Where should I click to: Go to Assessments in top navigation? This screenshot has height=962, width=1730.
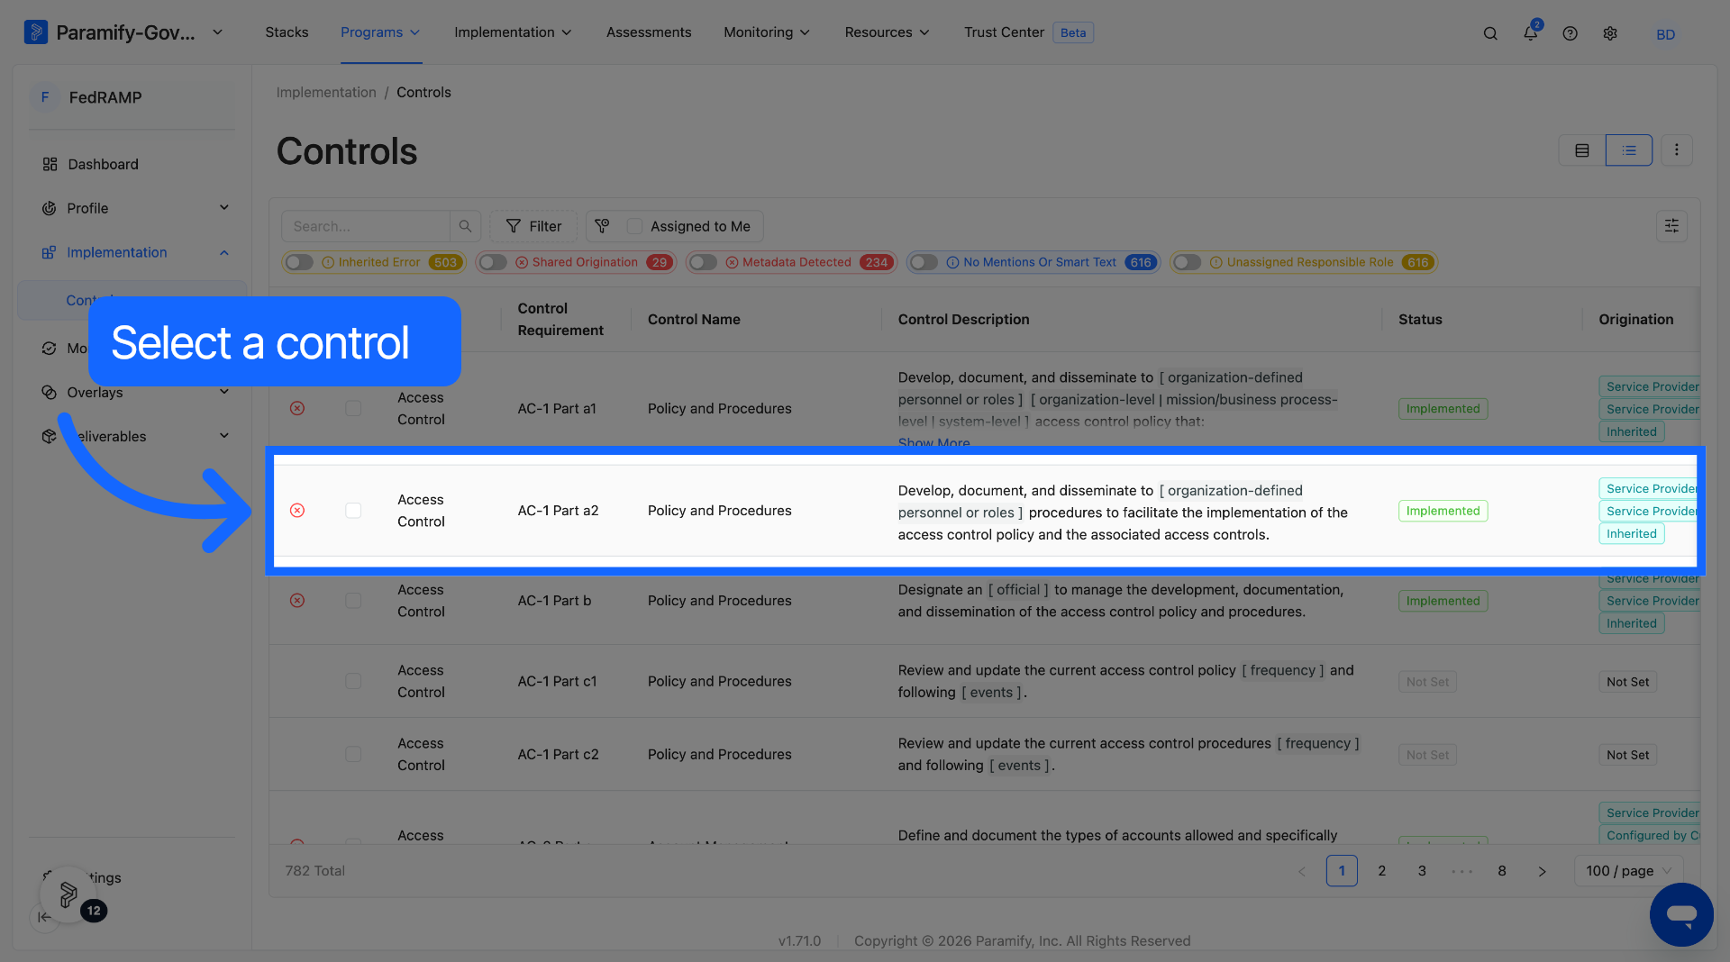coord(649,32)
